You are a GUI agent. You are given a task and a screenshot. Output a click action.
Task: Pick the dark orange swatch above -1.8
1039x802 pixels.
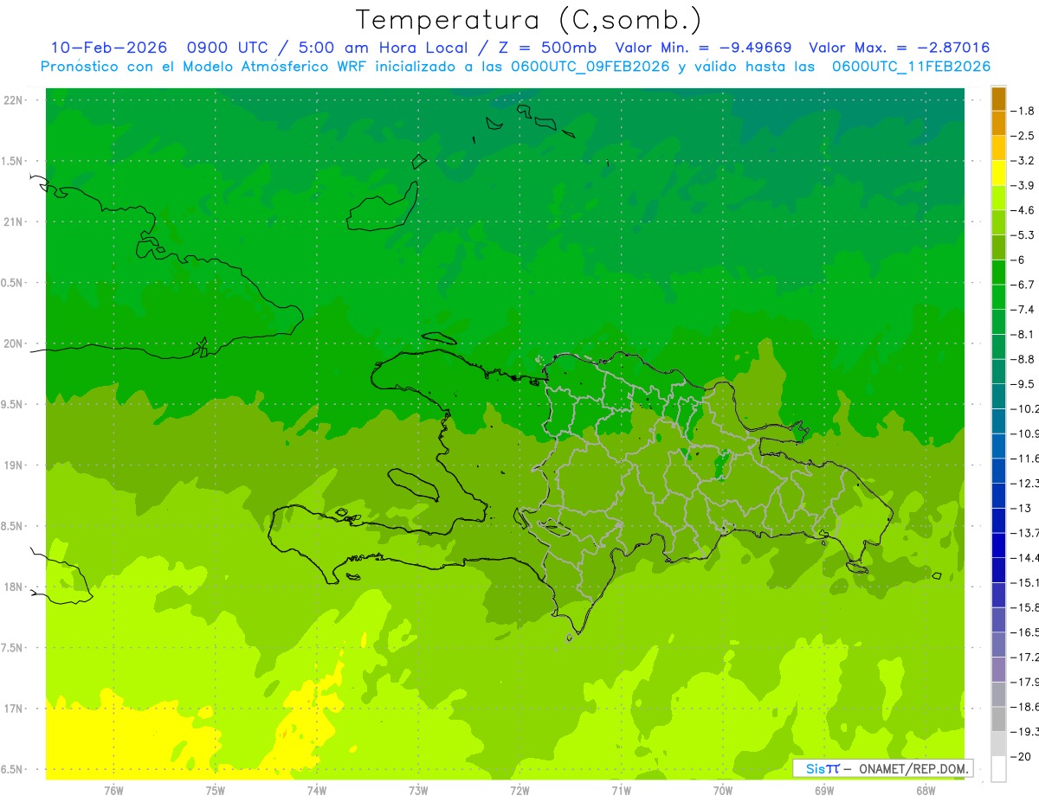998,99
